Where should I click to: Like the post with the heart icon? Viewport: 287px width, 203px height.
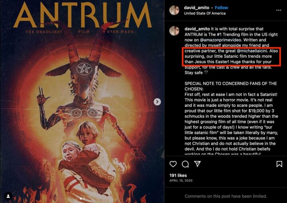(173, 164)
